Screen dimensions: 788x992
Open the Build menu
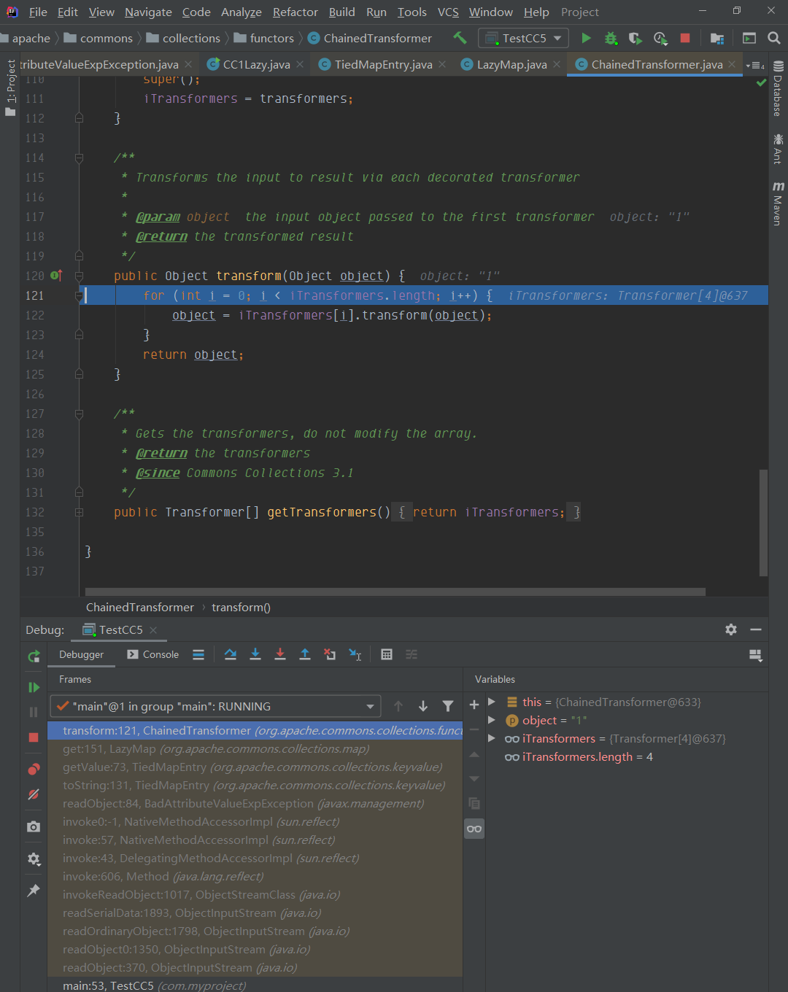(x=341, y=12)
